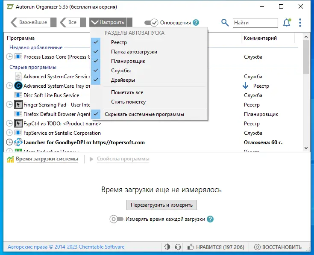Select Launcher for GoodbyeDPI row text

click(x=84, y=142)
